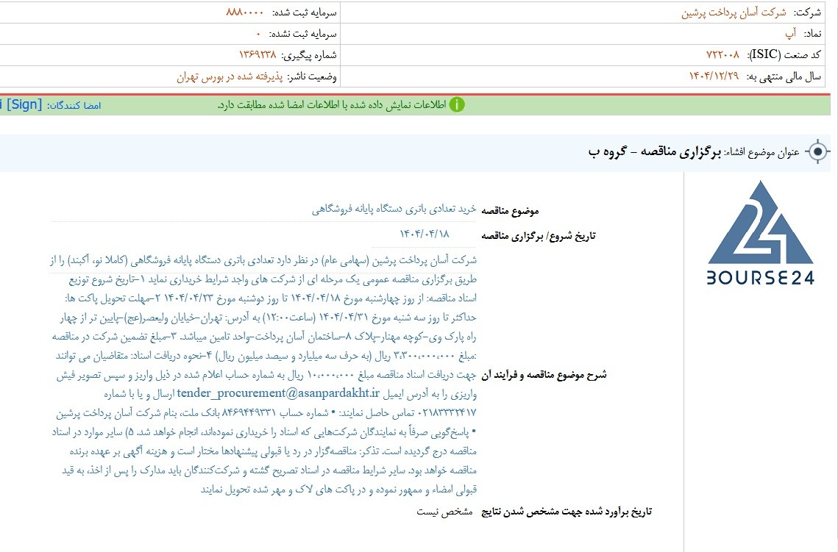Click the تاریخ شروع/ برگزاری مناقصه label
Viewport: 838px width, 552px height.
[538, 236]
